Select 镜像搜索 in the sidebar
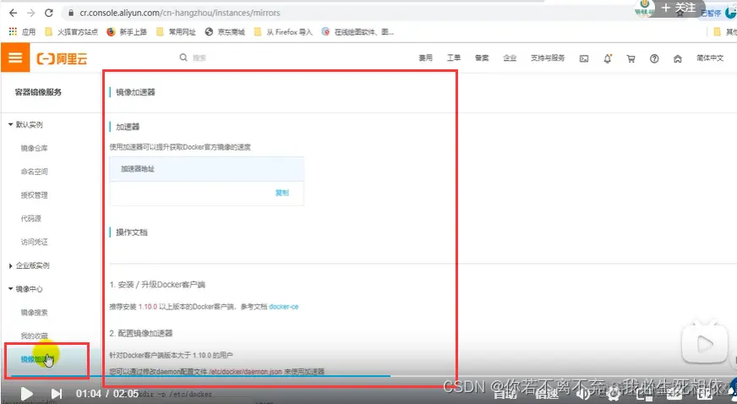The image size is (737, 404). (x=34, y=313)
